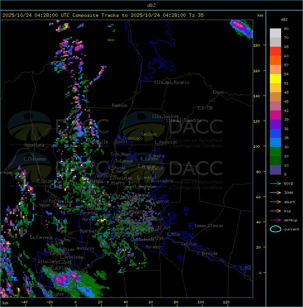This screenshot has width=303, height=307.
Task: Click the 'Ramblon' map label
Action: [119, 105]
